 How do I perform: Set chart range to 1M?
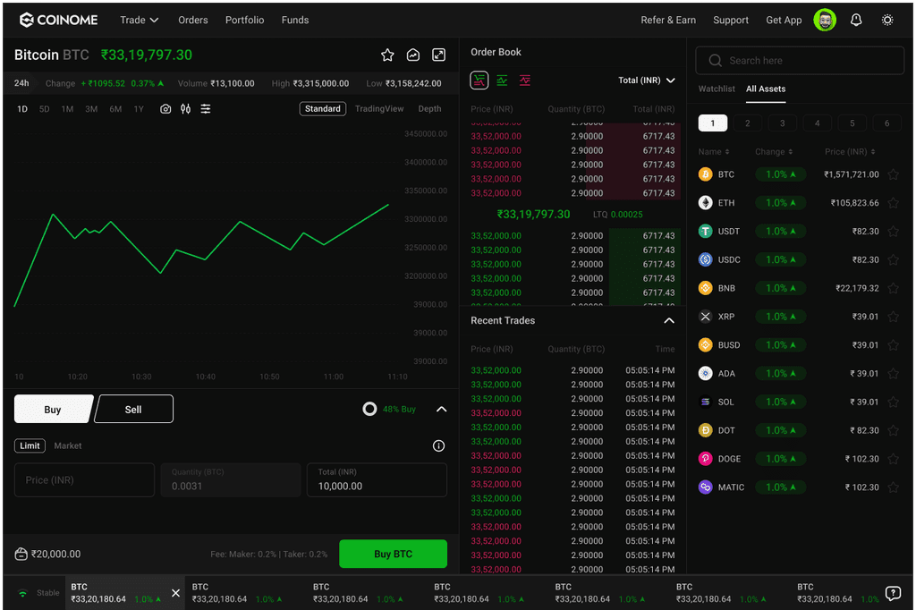pos(67,109)
